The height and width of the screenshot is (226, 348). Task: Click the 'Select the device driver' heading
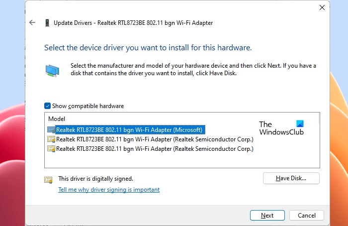point(148,48)
